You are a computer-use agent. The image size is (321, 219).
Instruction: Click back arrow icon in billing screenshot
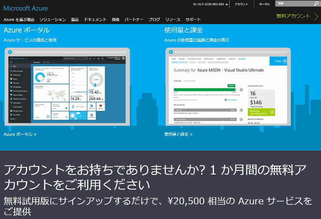point(171,52)
